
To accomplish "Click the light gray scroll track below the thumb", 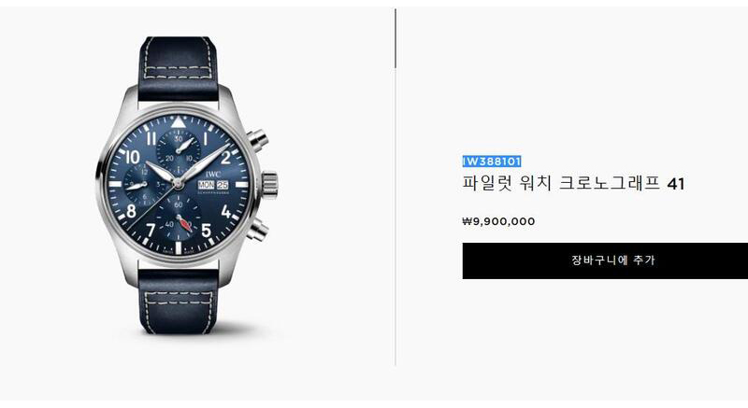I will pyautogui.click(x=395, y=217).
